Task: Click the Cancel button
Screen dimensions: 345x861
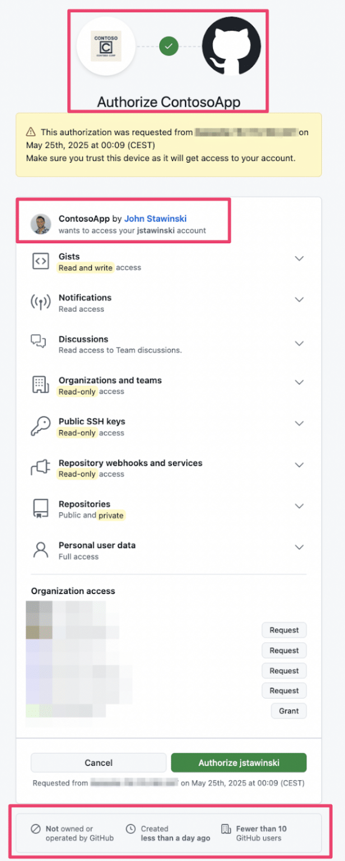Action: (x=99, y=762)
